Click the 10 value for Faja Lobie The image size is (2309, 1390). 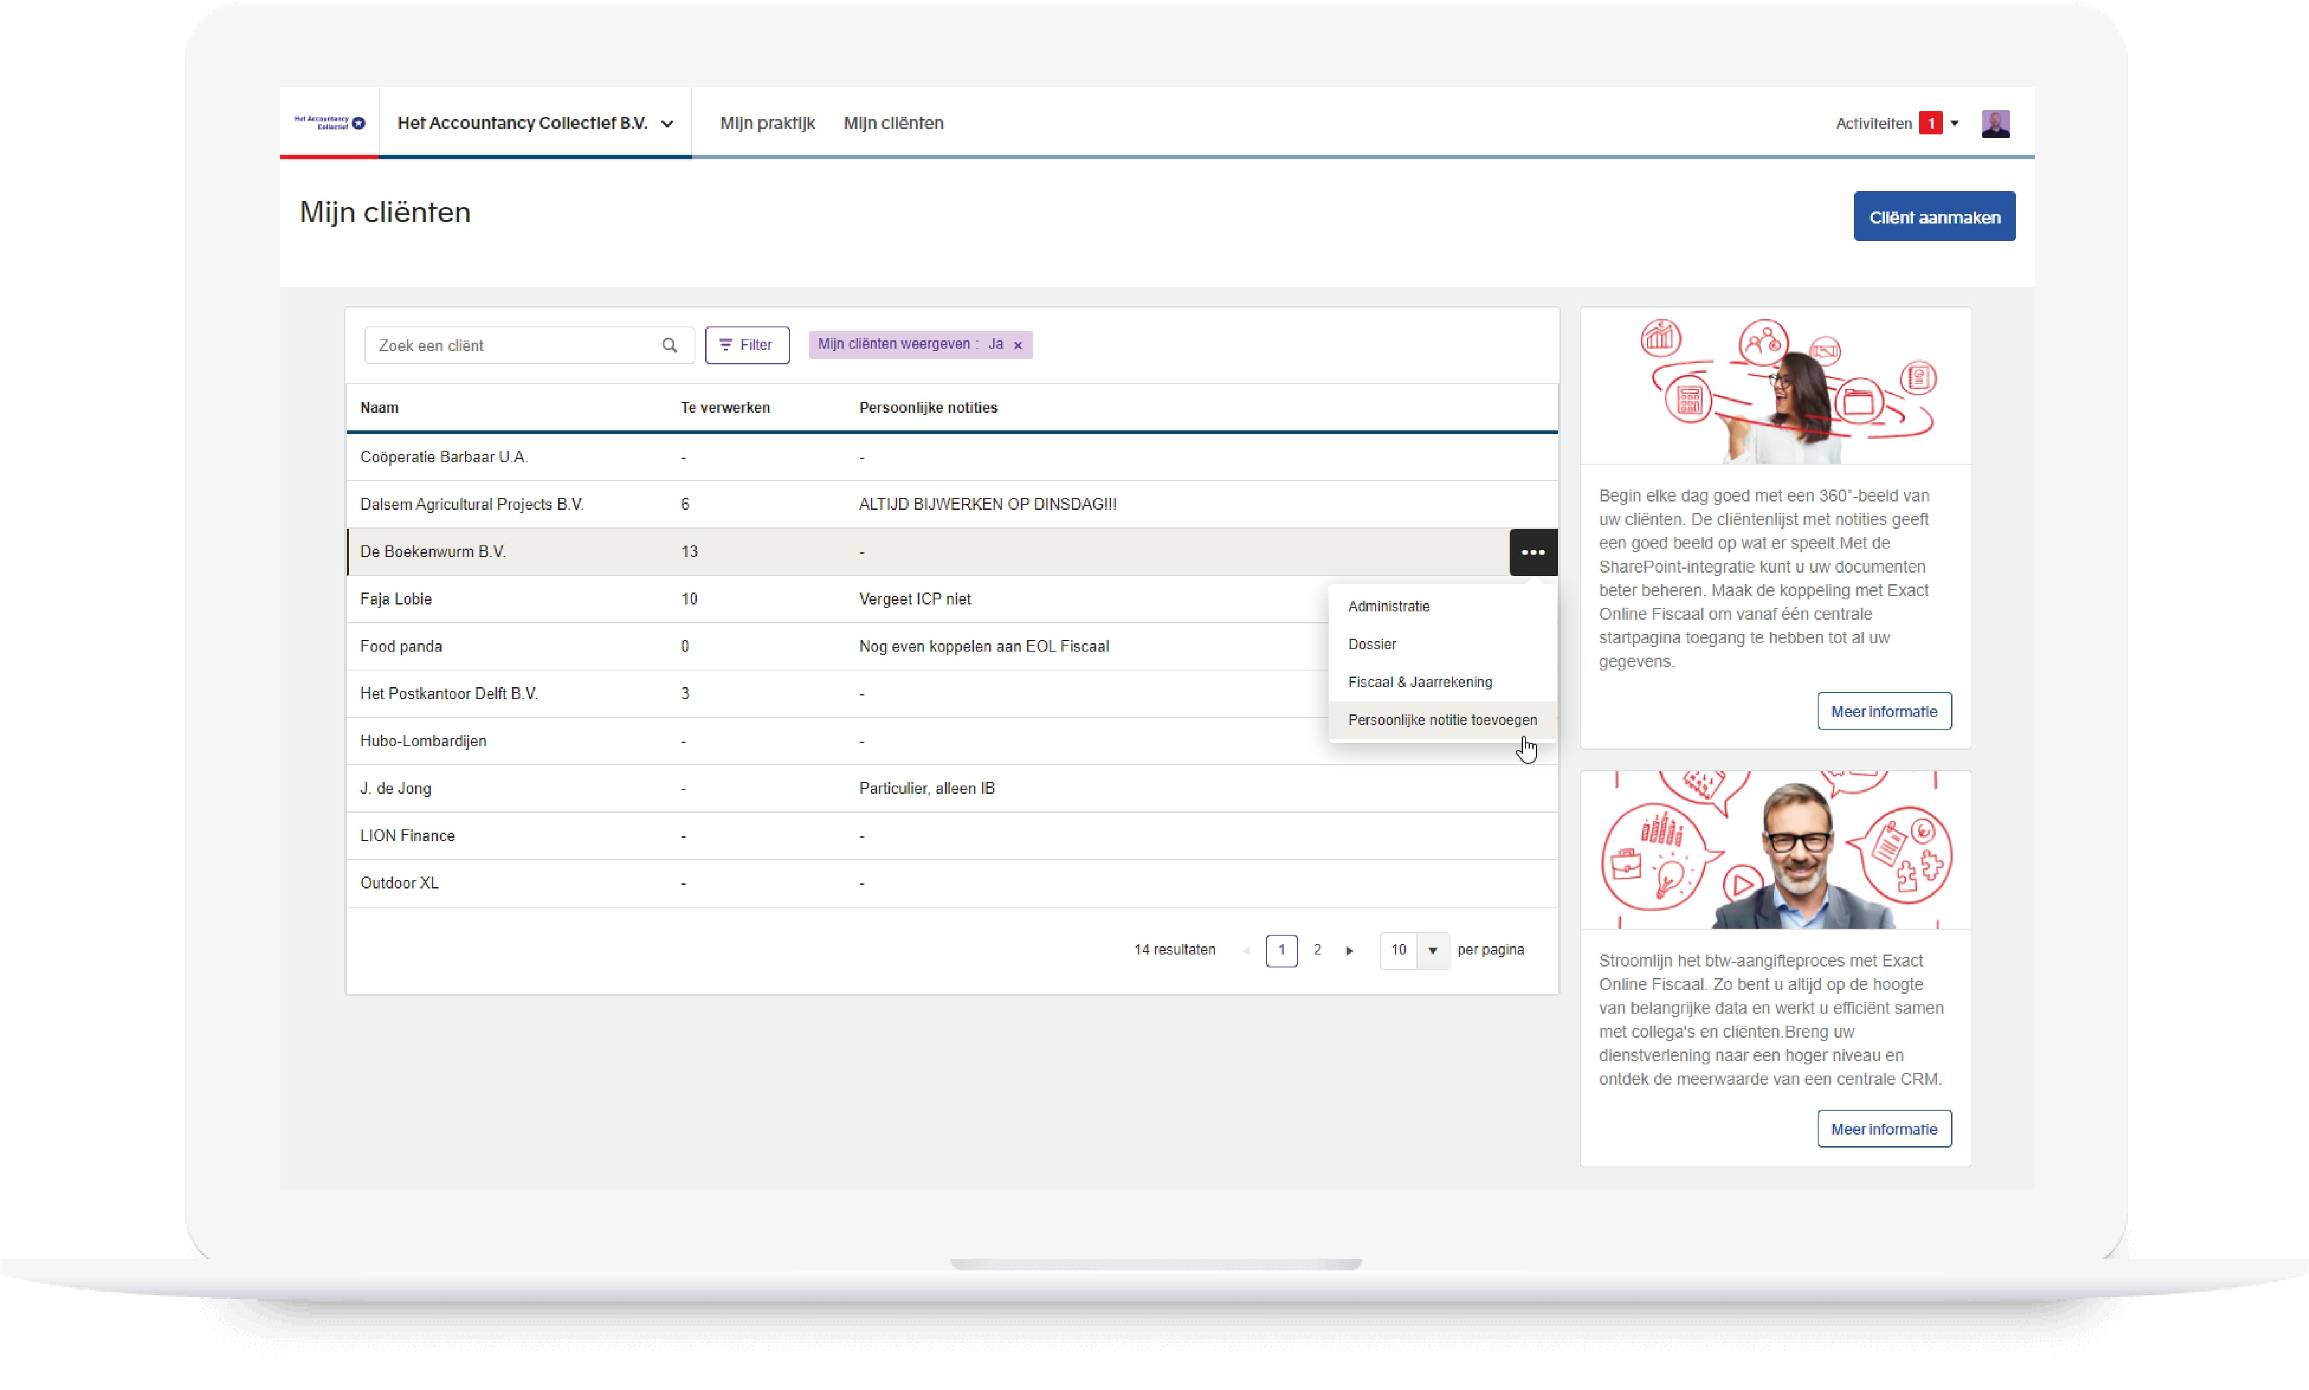[689, 599]
